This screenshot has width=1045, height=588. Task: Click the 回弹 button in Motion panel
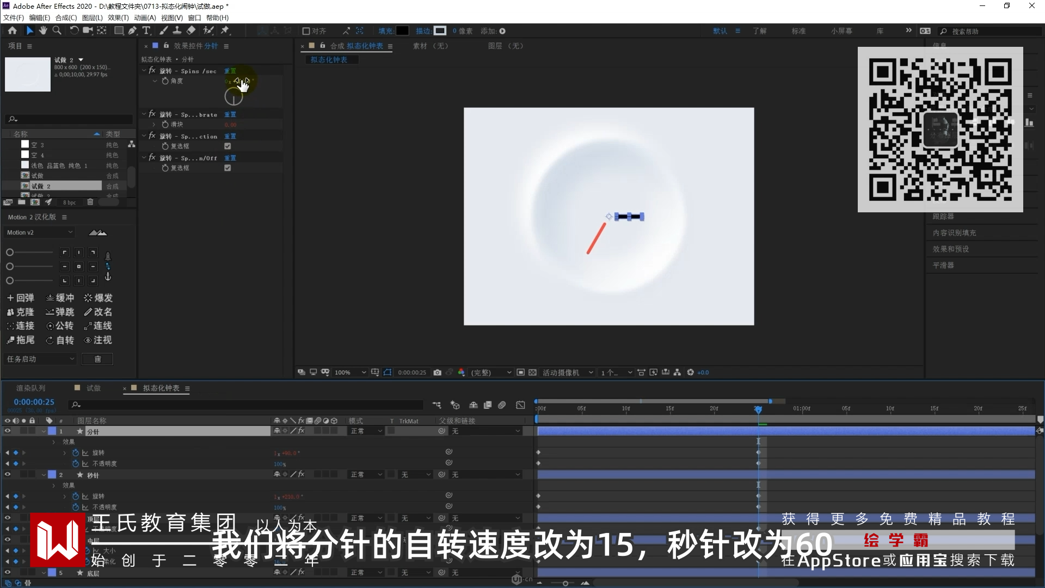click(x=21, y=298)
